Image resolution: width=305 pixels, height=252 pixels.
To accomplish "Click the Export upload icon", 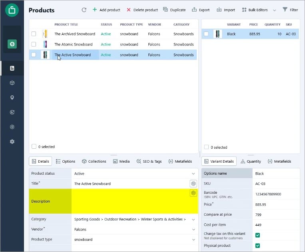I will (194, 10).
